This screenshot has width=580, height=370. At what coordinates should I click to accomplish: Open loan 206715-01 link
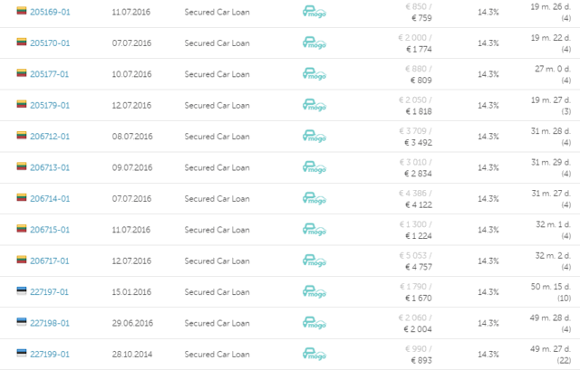[x=50, y=230]
